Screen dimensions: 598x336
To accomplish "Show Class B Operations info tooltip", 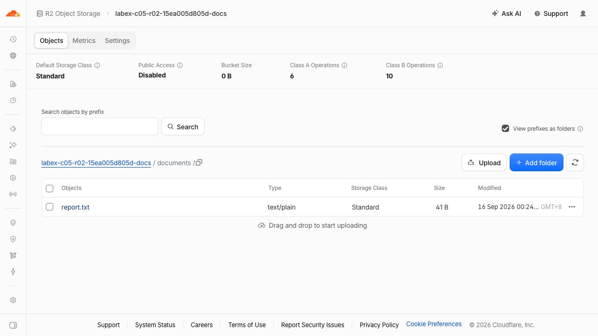I will (440, 65).
